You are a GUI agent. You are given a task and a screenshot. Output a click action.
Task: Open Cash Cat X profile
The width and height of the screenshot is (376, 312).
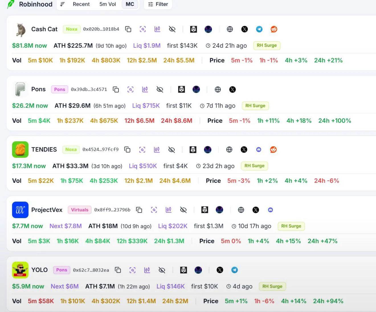coord(244,29)
